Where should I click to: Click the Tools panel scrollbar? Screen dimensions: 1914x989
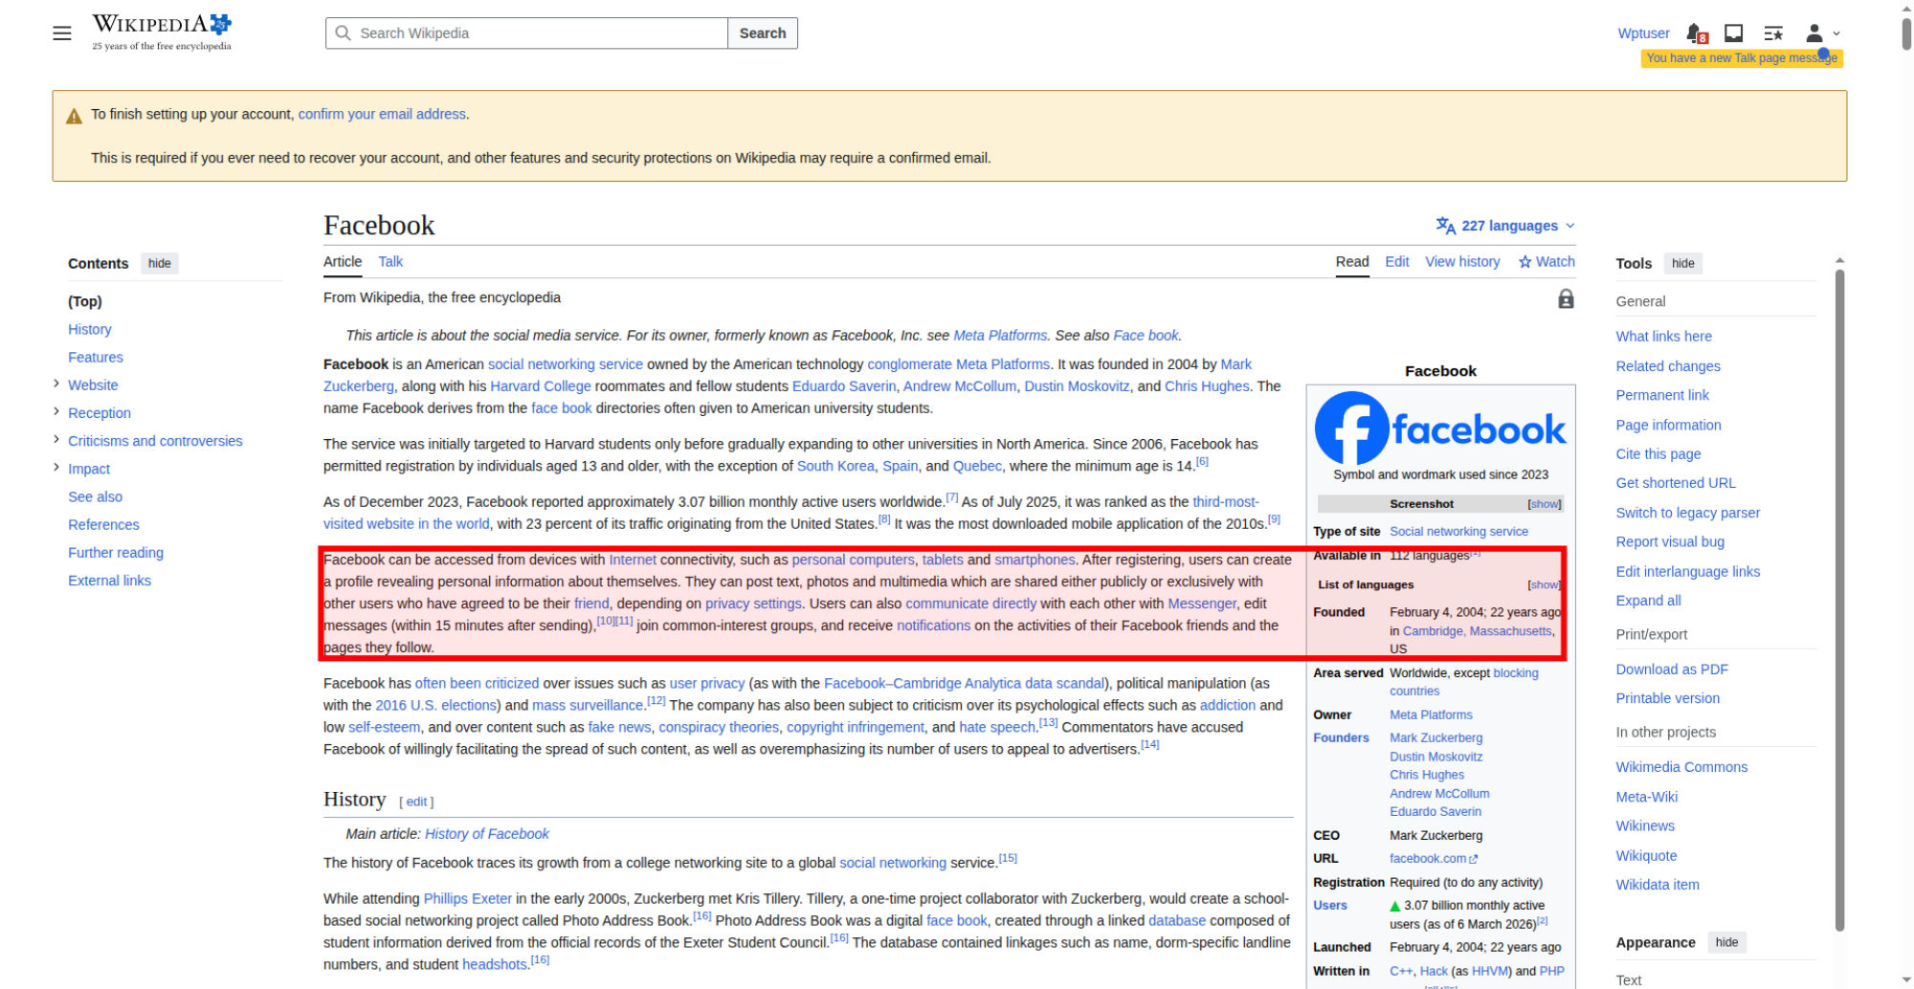click(x=1839, y=600)
